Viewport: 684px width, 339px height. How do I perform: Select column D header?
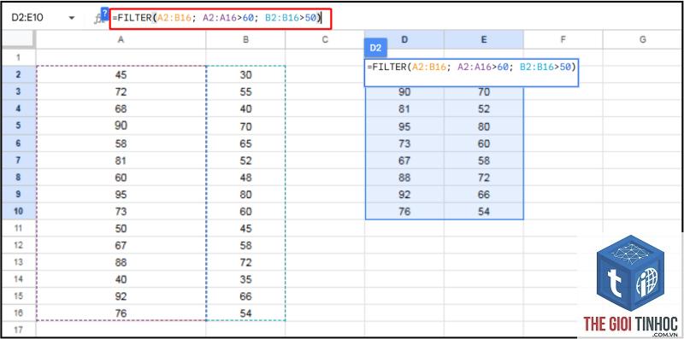(404, 39)
